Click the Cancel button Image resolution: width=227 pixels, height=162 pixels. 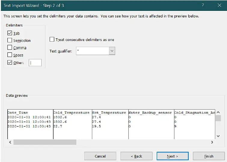pos(100,156)
